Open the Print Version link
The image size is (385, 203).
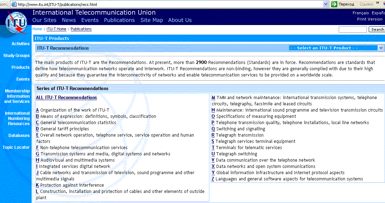point(370,19)
